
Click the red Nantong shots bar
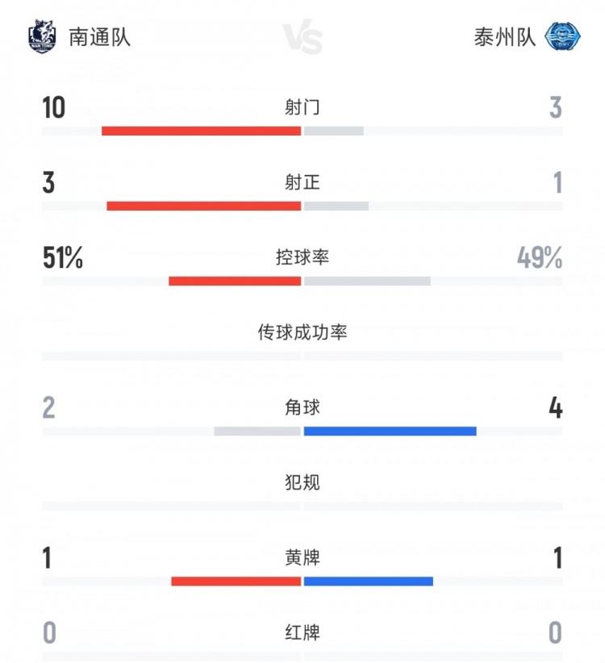[x=201, y=131]
